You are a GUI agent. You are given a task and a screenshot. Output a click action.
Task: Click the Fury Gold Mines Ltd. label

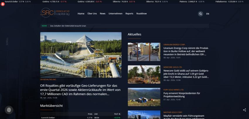coord(174,90)
